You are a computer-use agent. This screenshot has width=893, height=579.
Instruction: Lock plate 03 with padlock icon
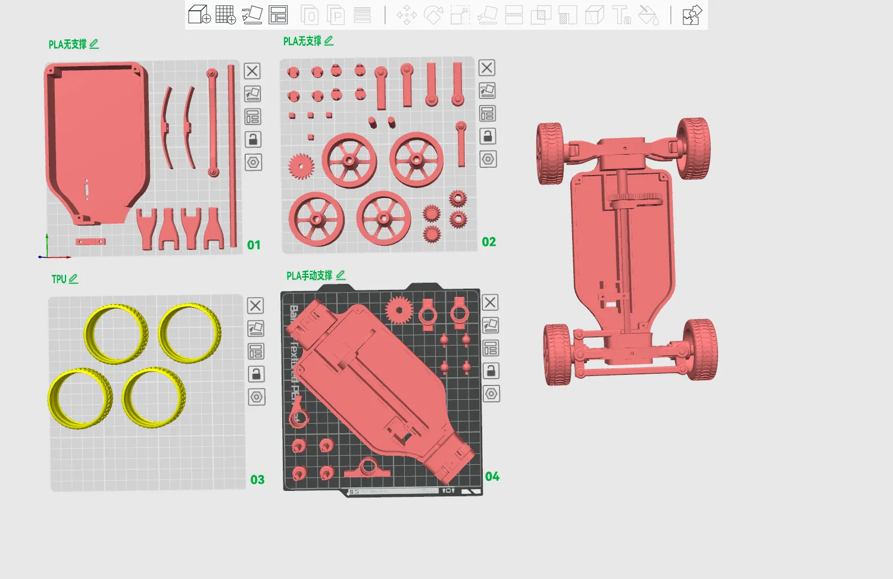[256, 374]
